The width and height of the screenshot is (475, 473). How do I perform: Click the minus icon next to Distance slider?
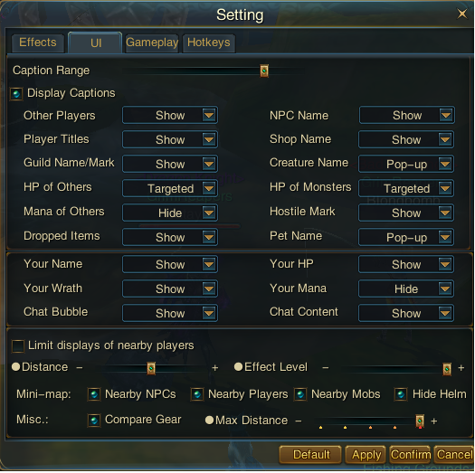click(80, 368)
